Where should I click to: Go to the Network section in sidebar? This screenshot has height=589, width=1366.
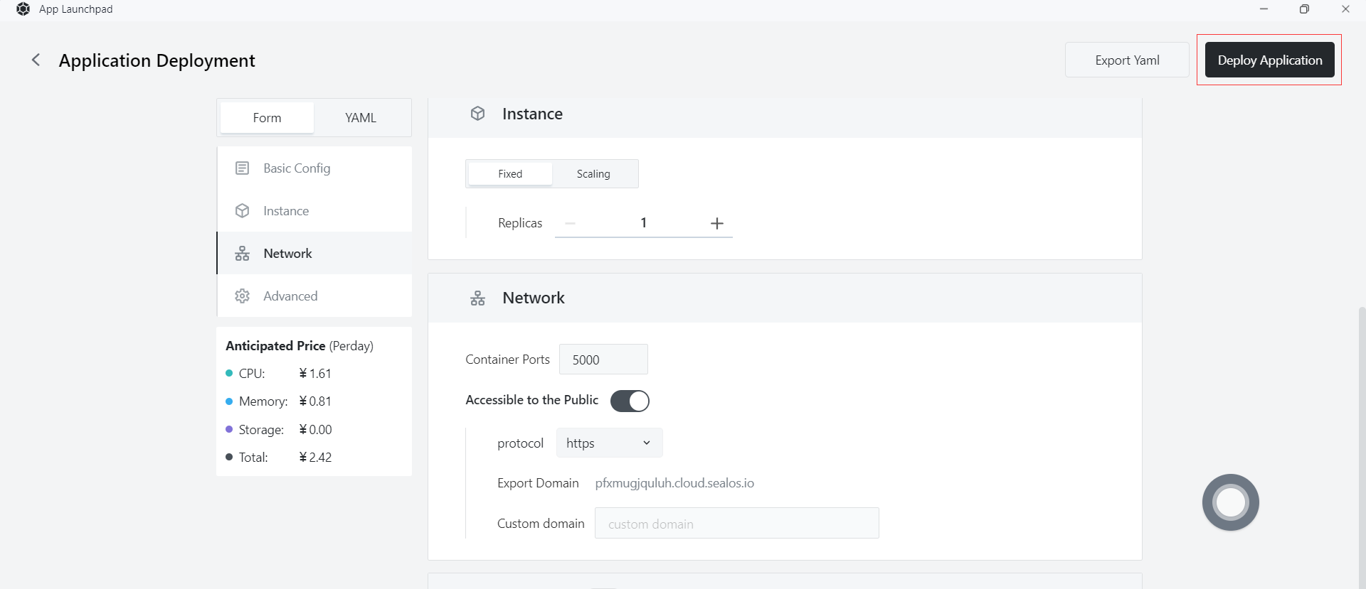coord(287,254)
